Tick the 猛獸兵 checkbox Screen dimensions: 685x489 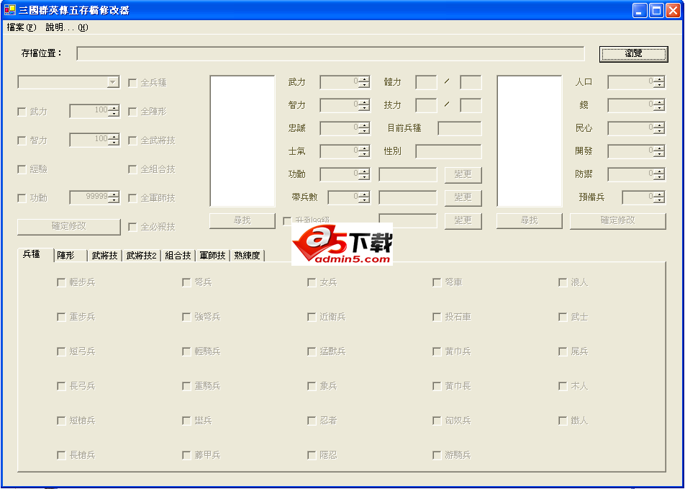pos(312,351)
